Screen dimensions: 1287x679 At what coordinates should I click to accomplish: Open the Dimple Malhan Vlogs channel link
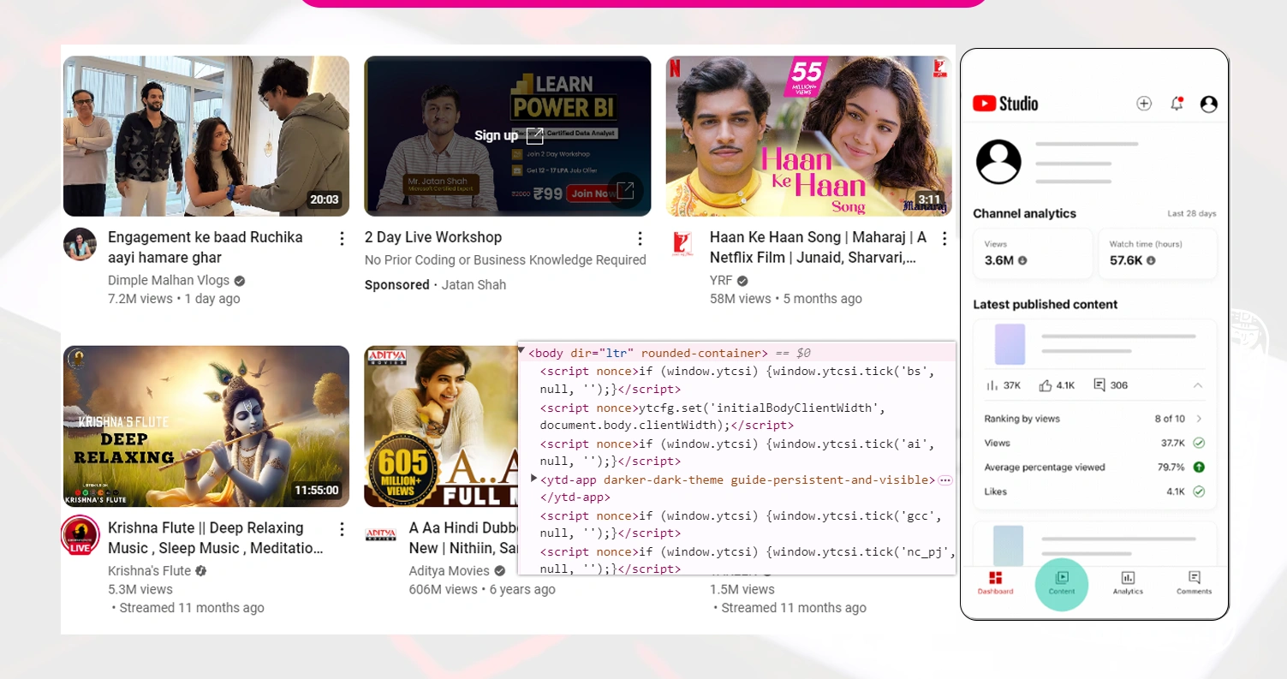click(x=168, y=280)
